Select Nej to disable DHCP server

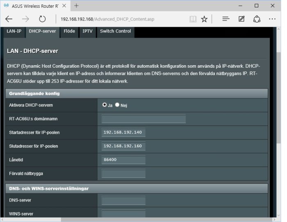tap(117, 105)
